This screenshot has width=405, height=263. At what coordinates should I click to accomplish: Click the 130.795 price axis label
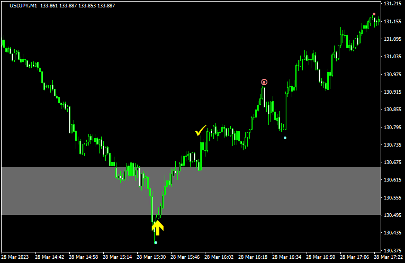pos(392,128)
